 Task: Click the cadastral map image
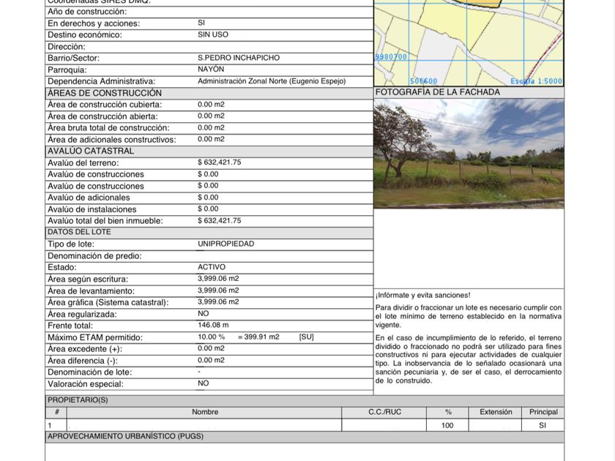pyautogui.click(x=469, y=42)
